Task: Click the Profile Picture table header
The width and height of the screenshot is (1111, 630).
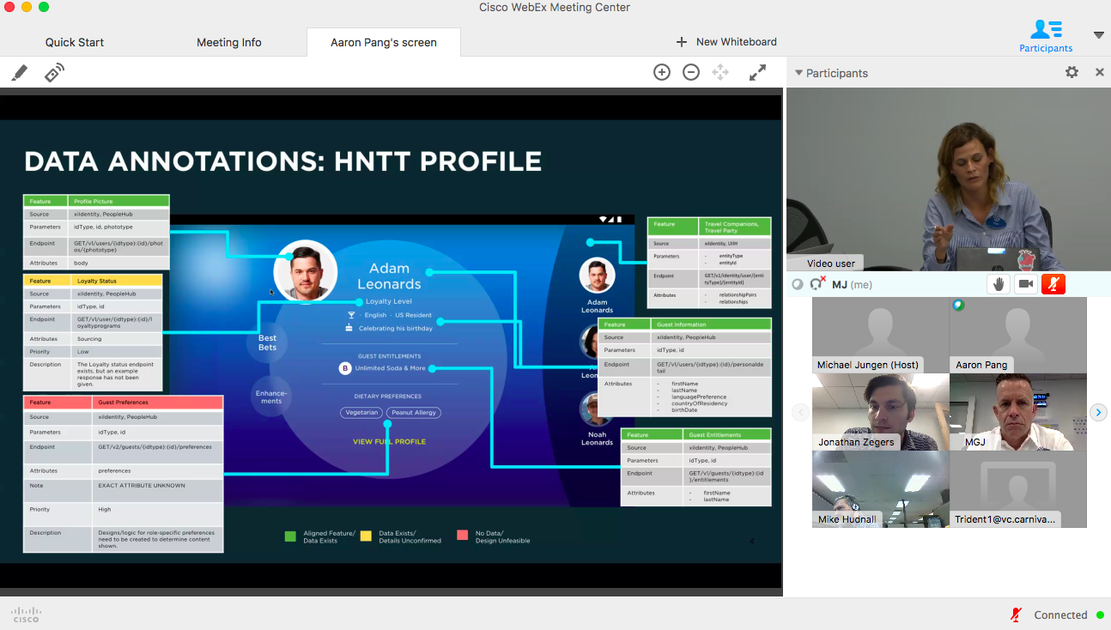Action: click(96, 202)
